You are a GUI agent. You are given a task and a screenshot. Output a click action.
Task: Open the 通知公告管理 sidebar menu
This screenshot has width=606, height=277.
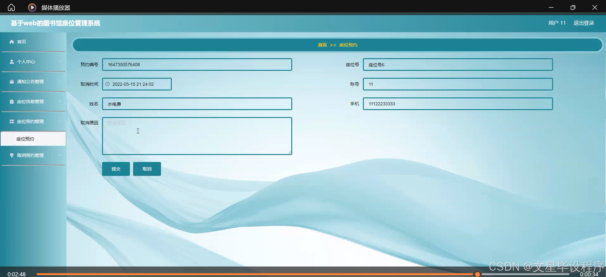33,81
